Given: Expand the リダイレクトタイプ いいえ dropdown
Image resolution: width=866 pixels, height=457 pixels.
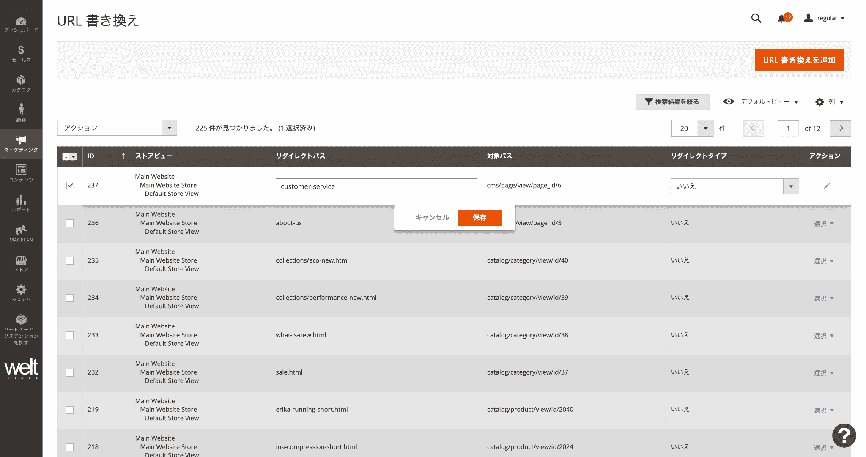Looking at the screenshot, I should coord(791,186).
